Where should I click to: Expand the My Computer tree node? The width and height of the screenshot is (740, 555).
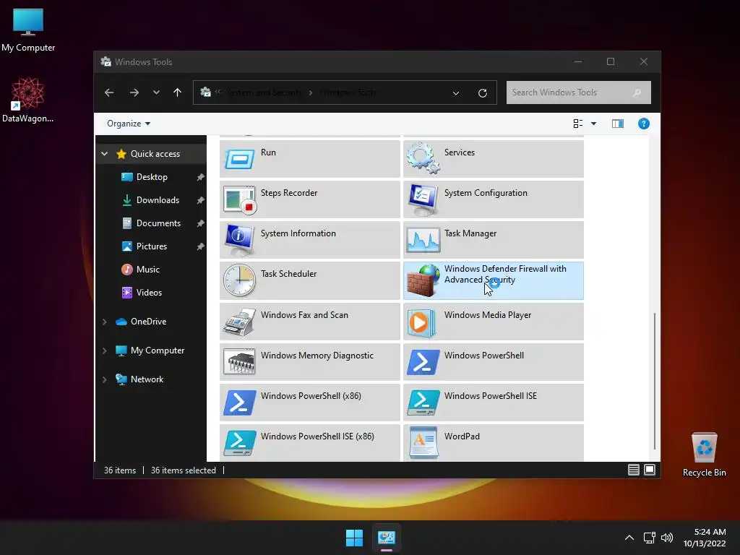(x=105, y=350)
